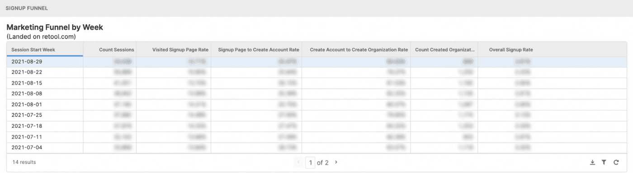Click the Landed on retool.com subtitle
The image size is (633, 173).
41,36
